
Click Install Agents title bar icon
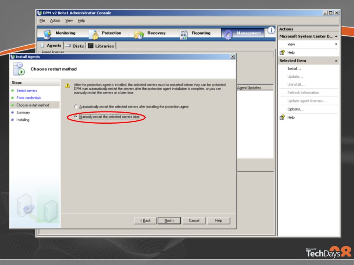13,57
